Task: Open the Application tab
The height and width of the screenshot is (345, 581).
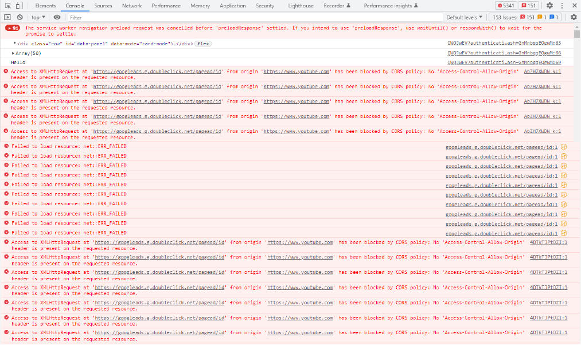Action: coord(233,6)
